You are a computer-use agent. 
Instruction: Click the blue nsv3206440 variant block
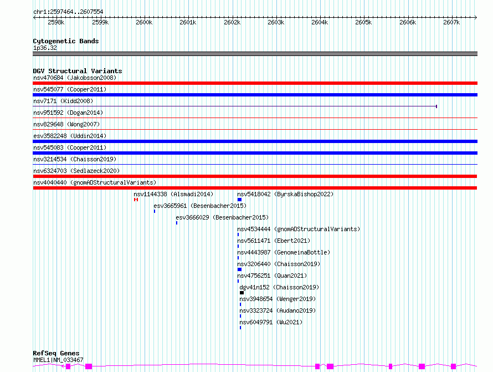[x=240, y=269]
